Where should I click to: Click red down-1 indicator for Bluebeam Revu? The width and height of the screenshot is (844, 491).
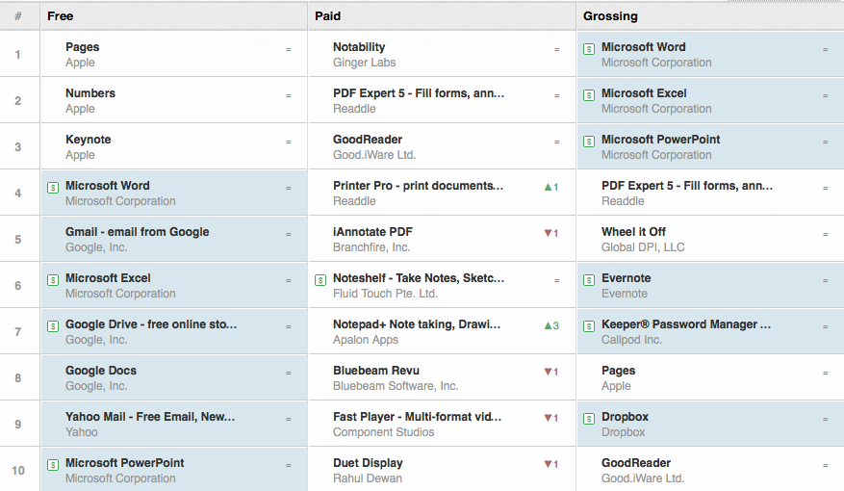click(551, 372)
